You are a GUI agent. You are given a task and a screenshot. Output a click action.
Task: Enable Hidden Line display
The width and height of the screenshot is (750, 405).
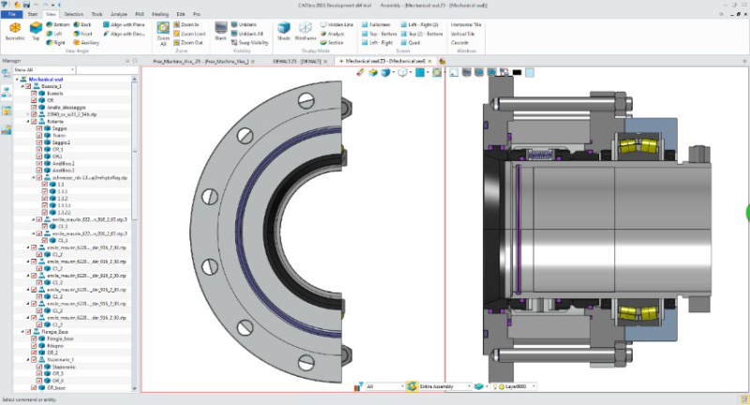337,24
